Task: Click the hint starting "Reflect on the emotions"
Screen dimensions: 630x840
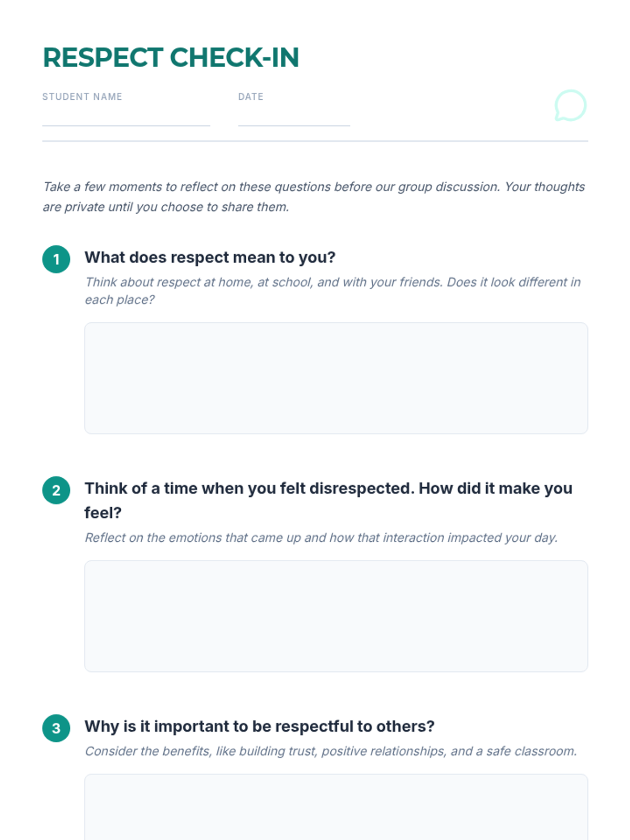Action: click(321, 538)
